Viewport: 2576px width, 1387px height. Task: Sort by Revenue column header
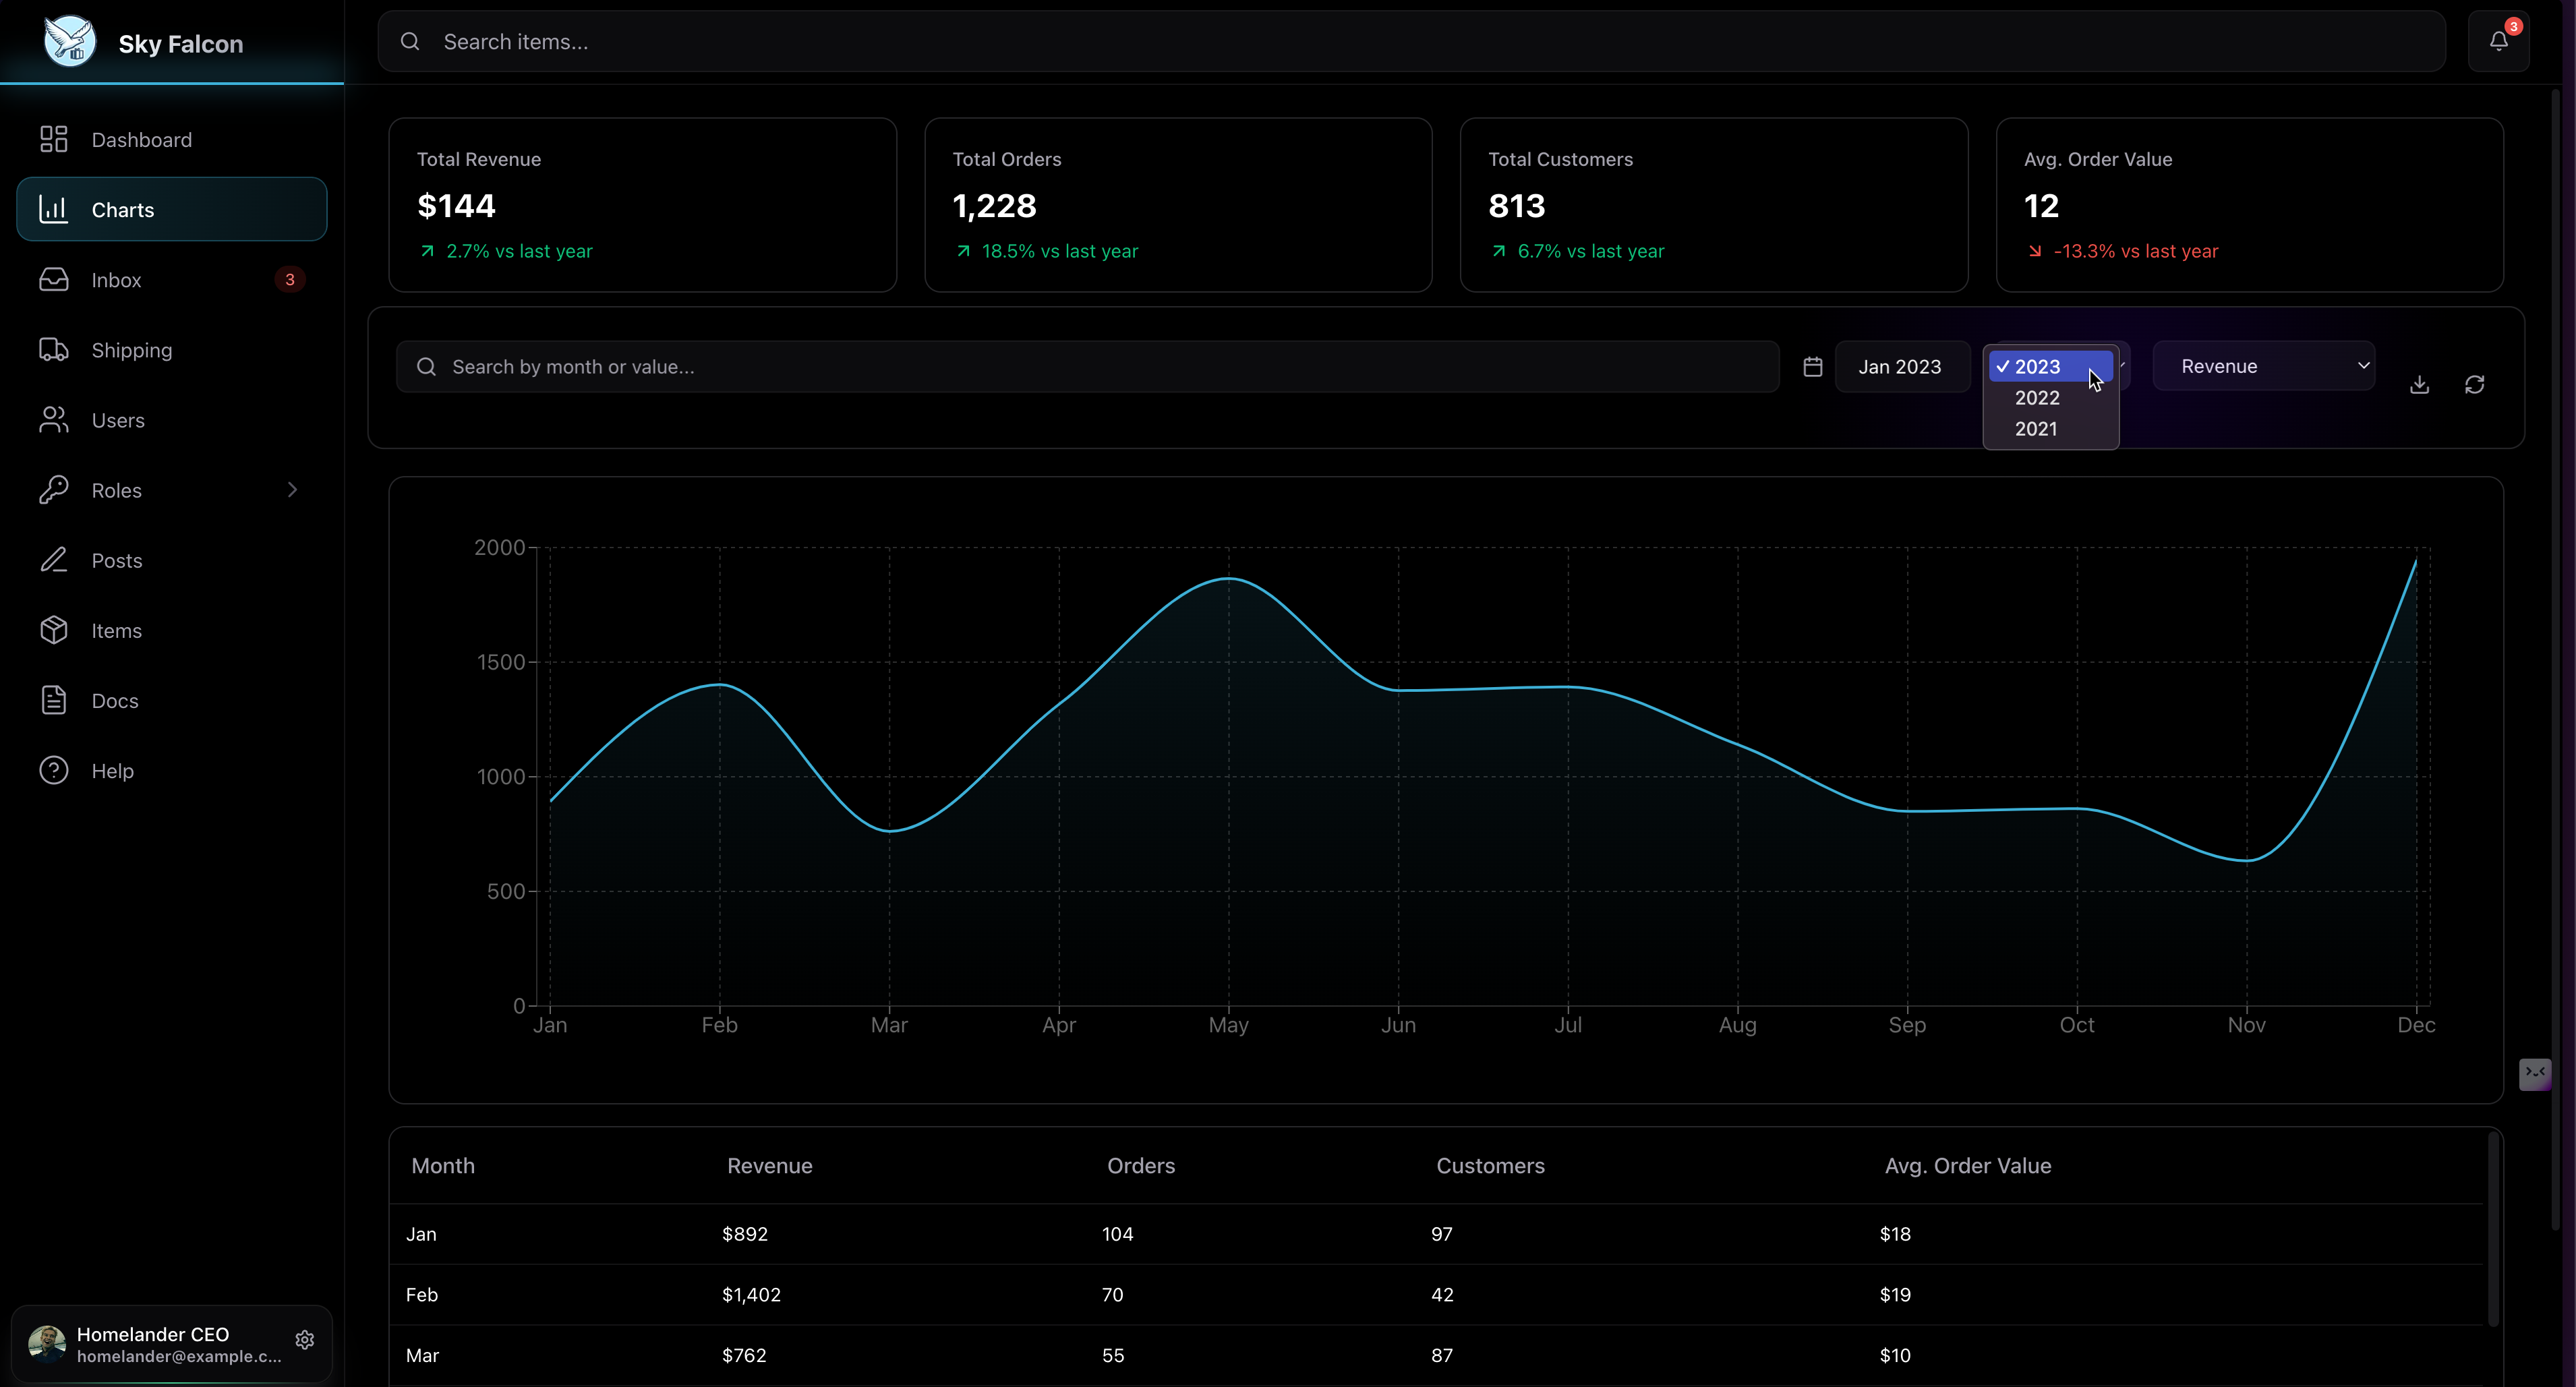(769, 1166)
